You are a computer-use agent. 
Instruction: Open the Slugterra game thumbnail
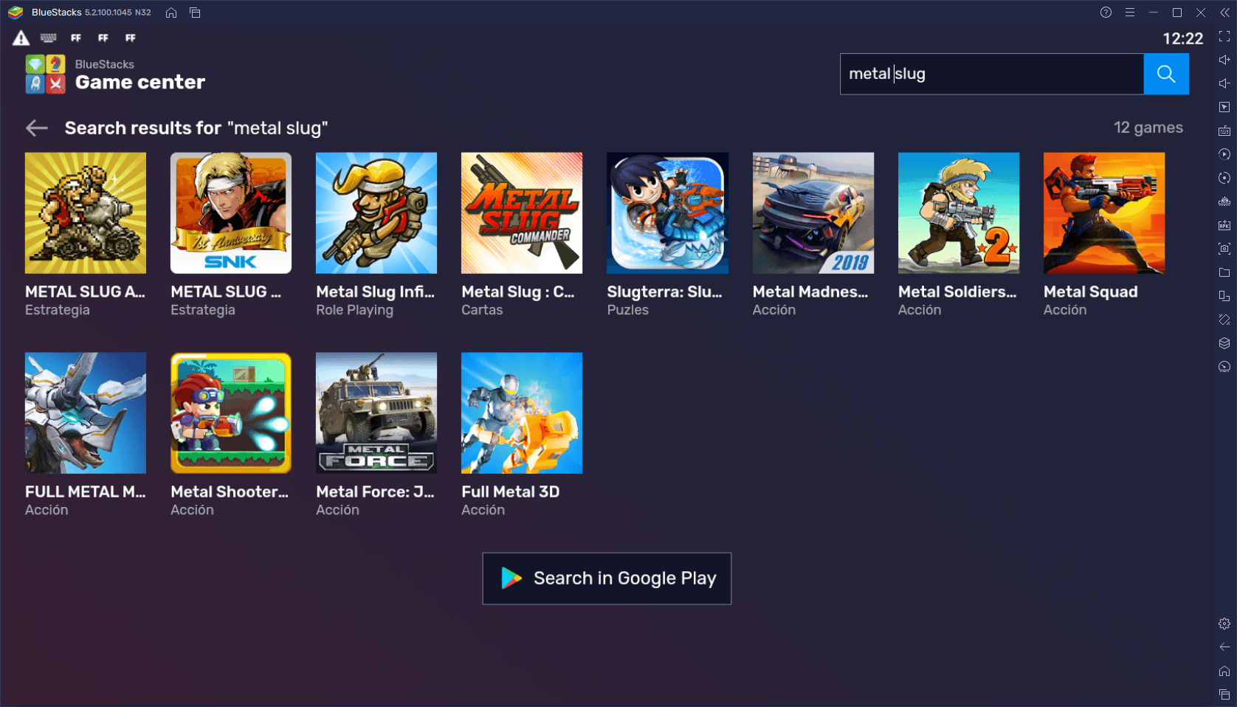667,213
